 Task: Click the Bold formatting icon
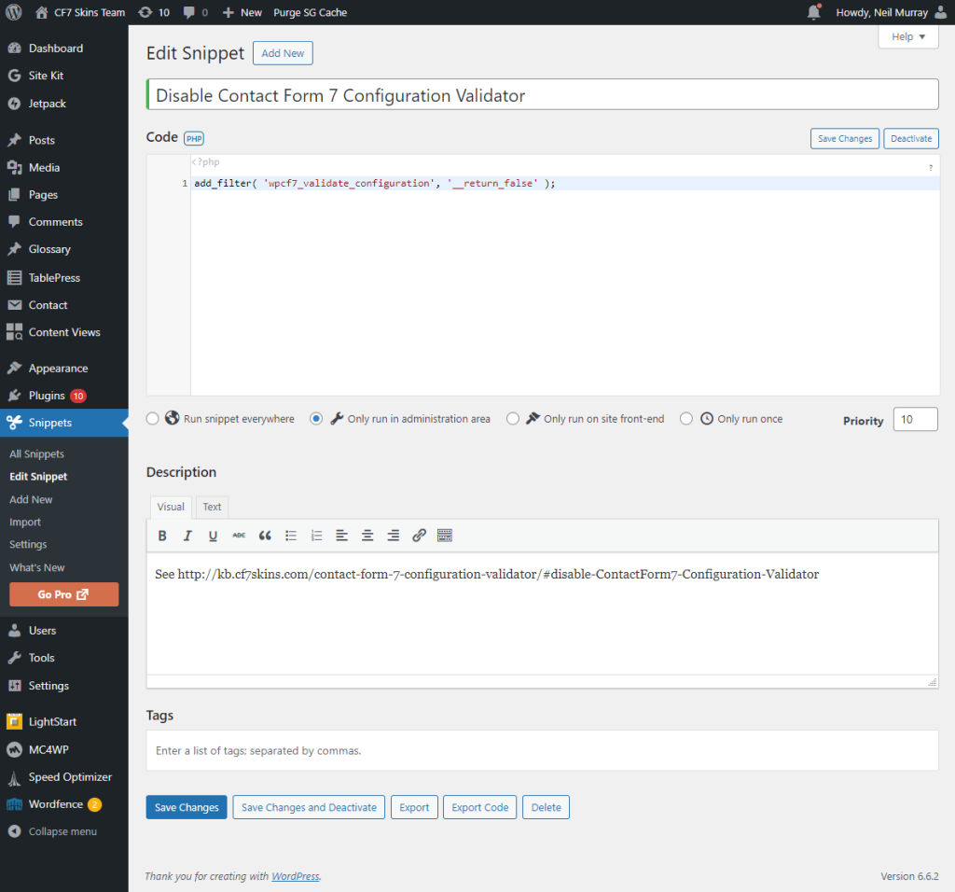click(x=162, y=536)
